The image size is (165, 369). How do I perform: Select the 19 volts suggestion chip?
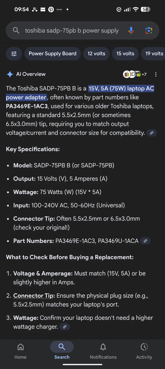point(154,54)
